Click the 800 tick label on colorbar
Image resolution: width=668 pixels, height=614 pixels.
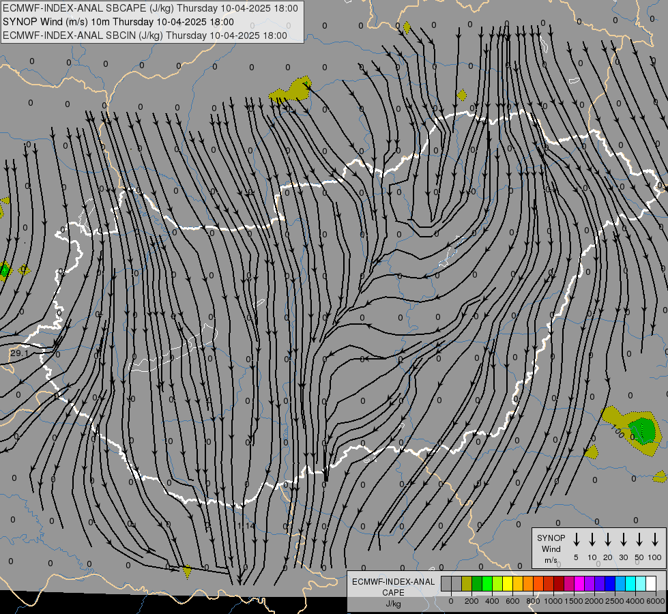click(533, 601)
